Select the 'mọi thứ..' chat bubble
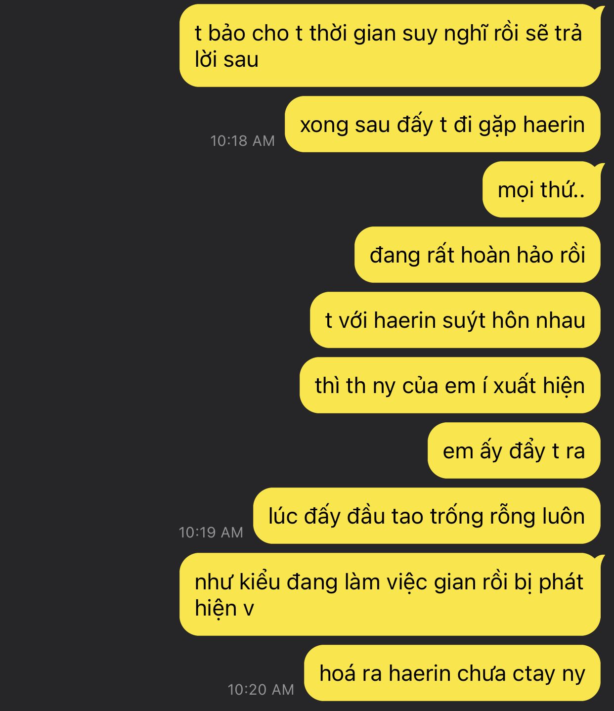 (x=541, y=189)
